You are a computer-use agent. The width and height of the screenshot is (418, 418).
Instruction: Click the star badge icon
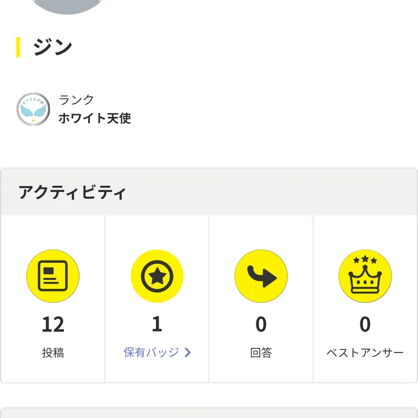pyautogui.click(x=157, y=276)
